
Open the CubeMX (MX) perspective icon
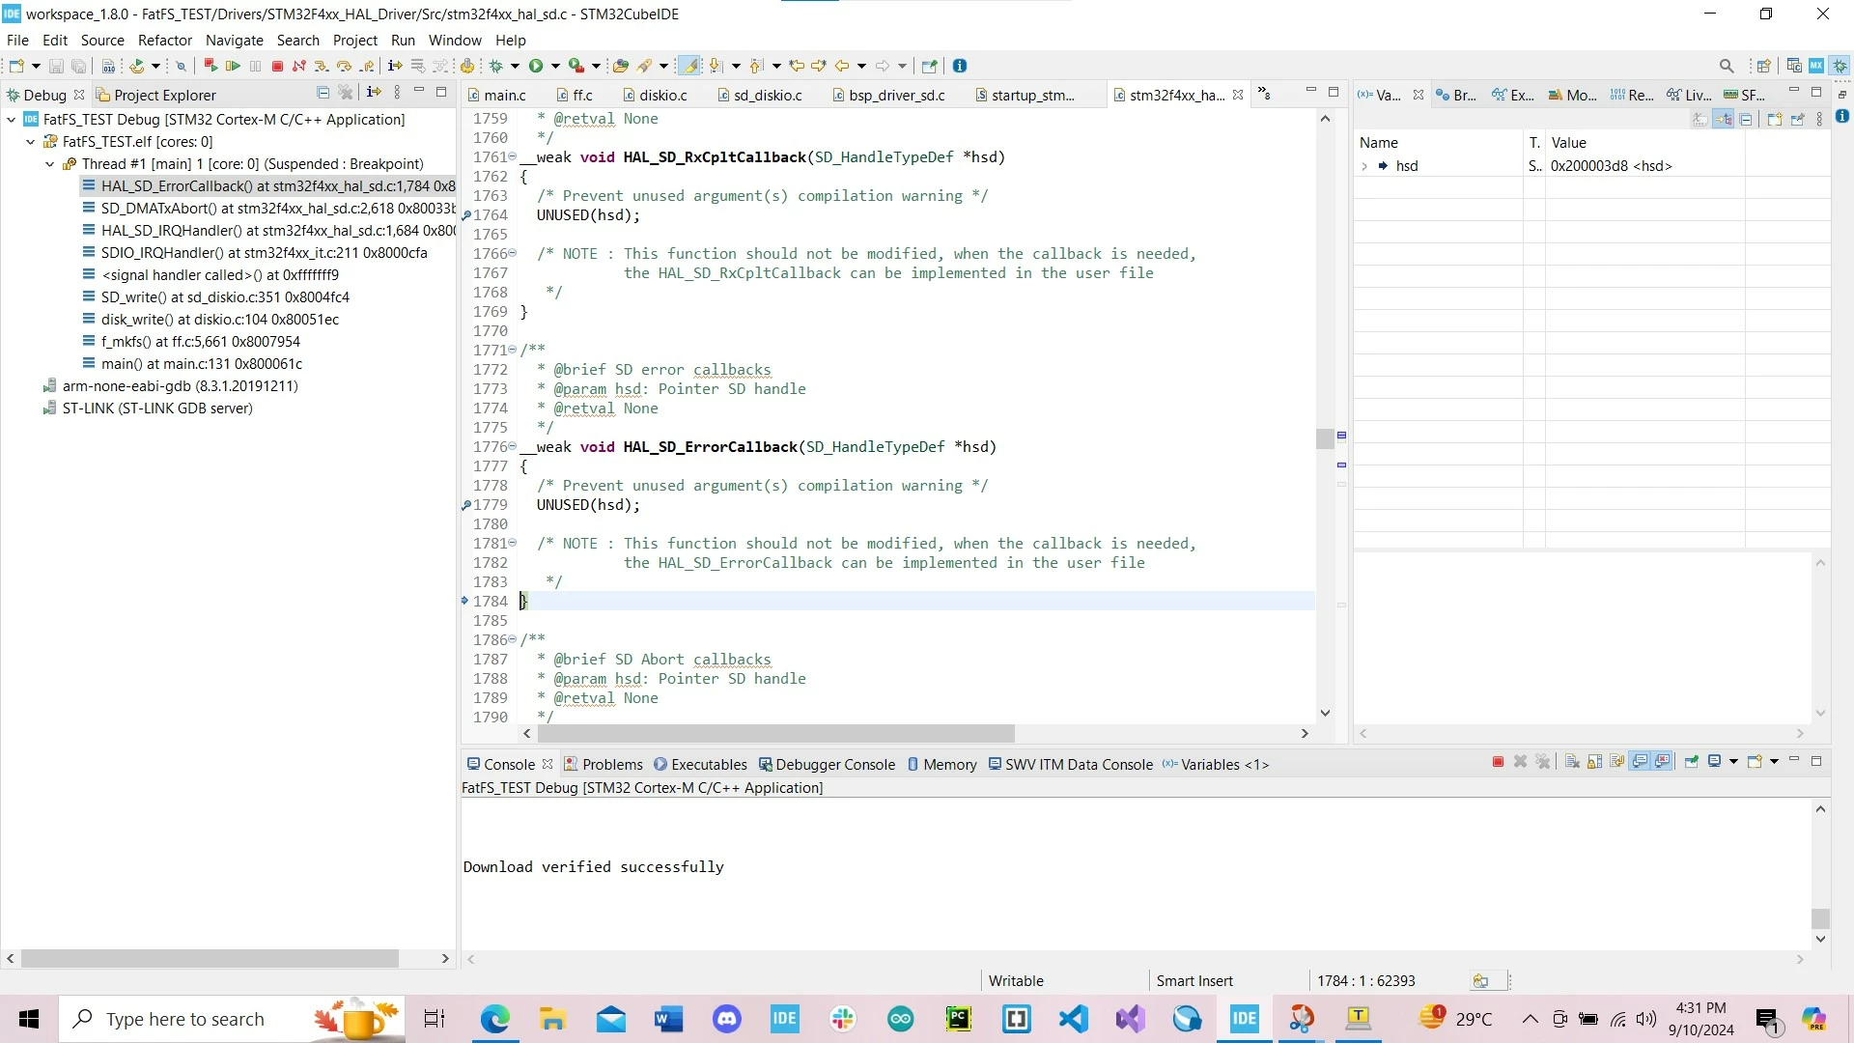1816,66
